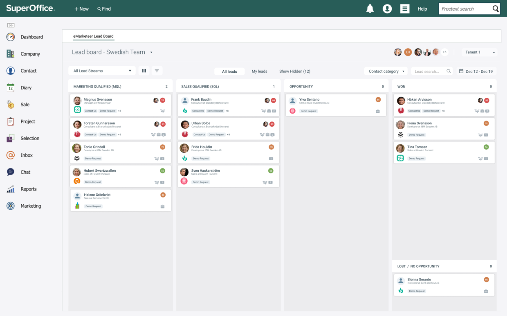Screen dimensions: 507x316
Task: Click the filter icon beside the column view button
Action: tap(157, 70)
